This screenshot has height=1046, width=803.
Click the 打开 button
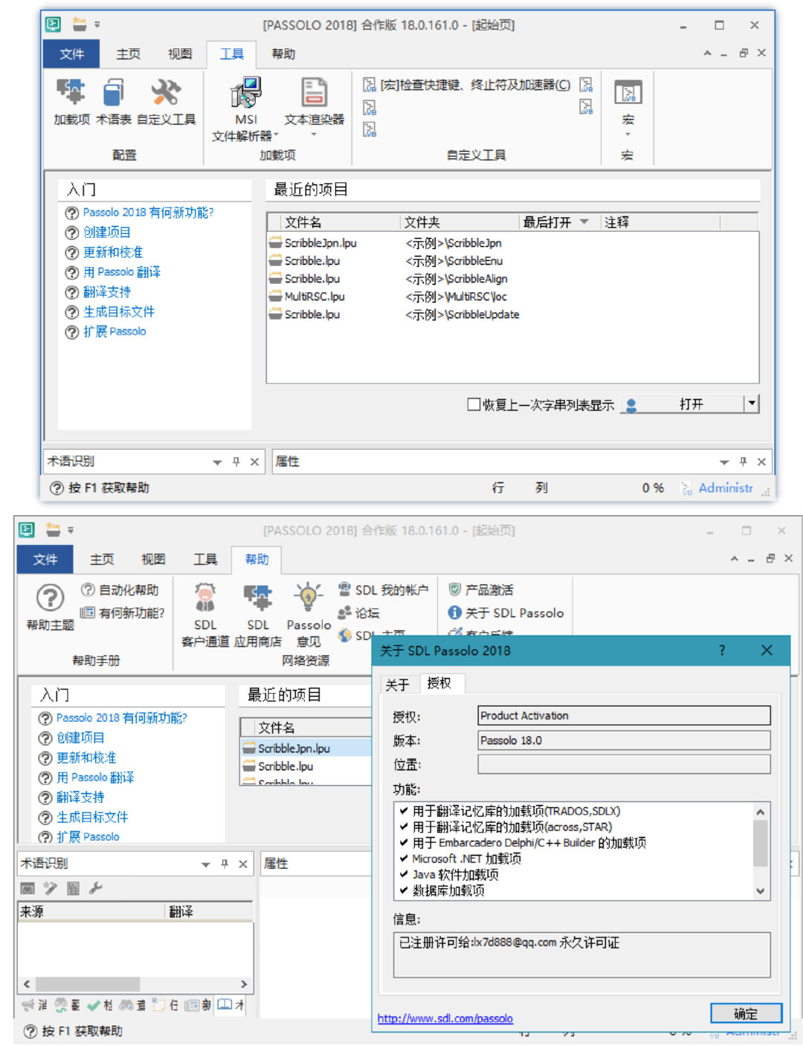pyautogui.click(x=682, y=404)
